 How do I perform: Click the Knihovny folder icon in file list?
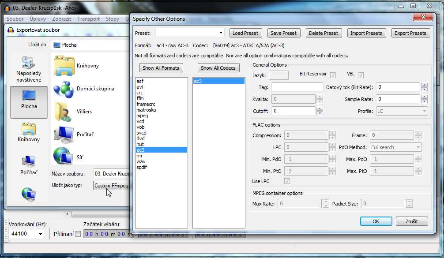tap(64, 66)
